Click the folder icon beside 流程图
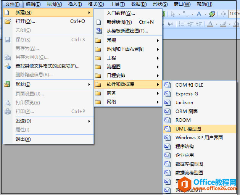 click(98, 67)
